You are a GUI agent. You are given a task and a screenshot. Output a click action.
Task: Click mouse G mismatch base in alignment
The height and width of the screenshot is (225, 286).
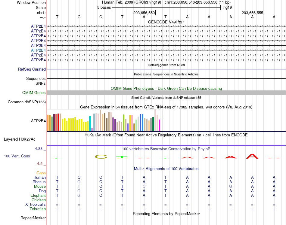231,187
